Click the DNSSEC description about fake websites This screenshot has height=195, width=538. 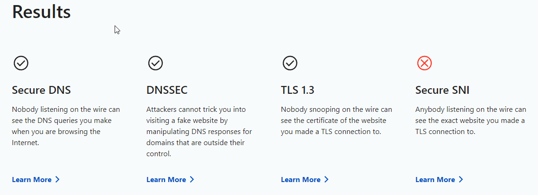click(x=199, y=132)
